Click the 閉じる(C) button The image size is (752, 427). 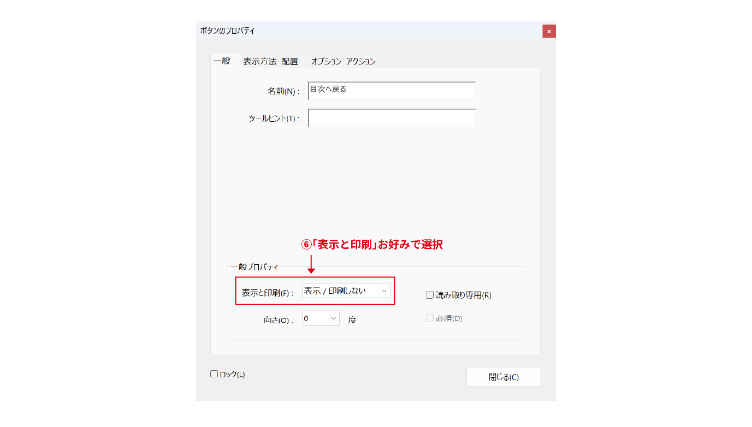click(504, 377)
